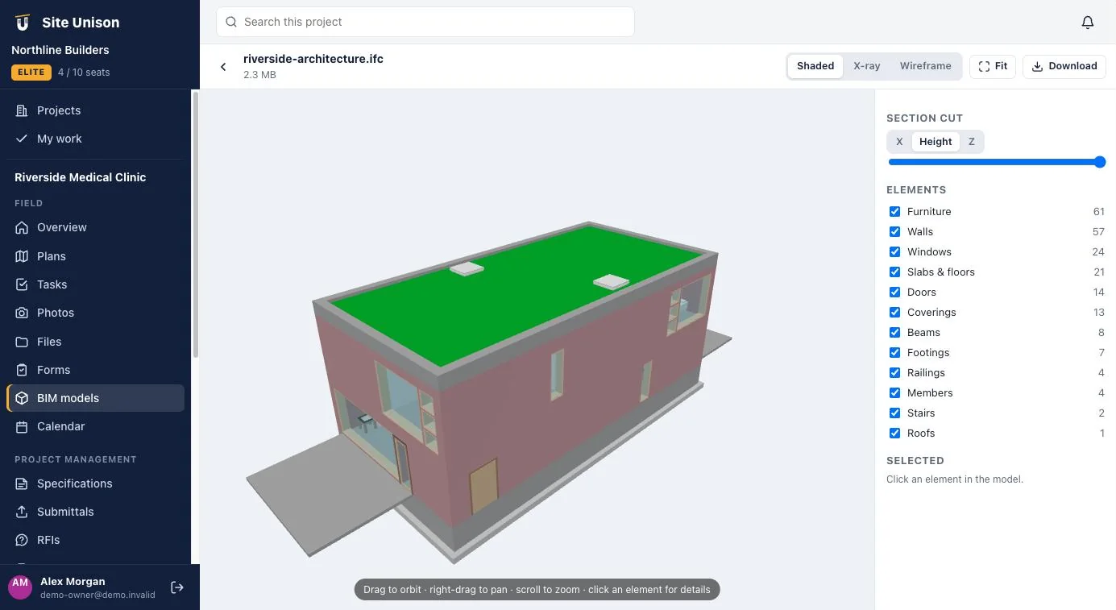
Task: Click the brown door in the model
Action: click(x=483, y=486)
